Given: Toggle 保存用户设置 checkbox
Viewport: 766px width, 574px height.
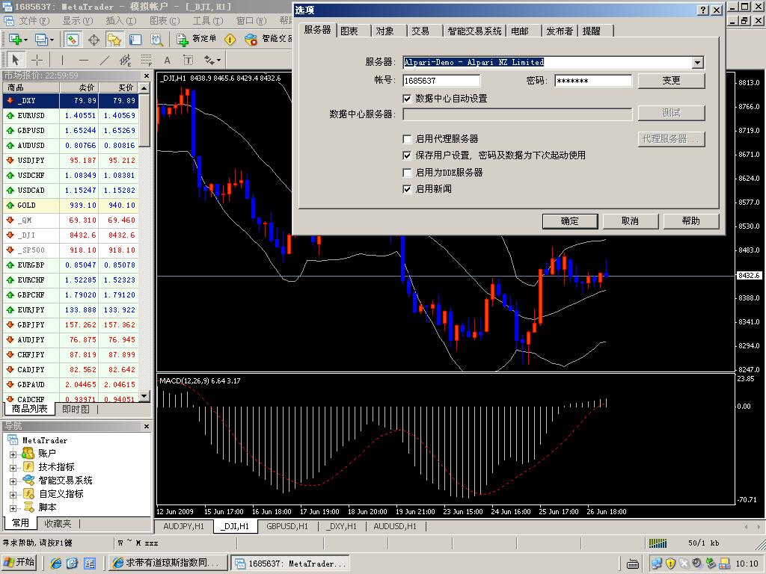Looking at the screenshot, I should [x=406, y=155].
